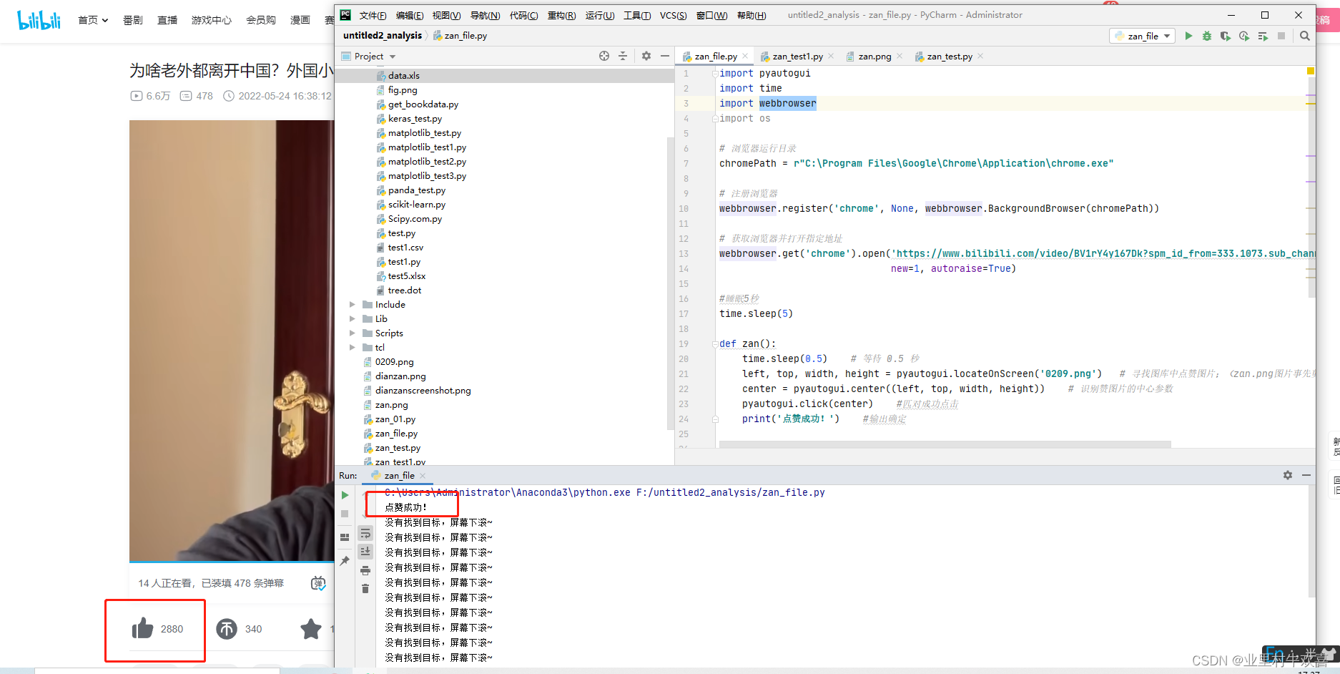Run zan_file with the green toolbar play button

point(1188,36)
